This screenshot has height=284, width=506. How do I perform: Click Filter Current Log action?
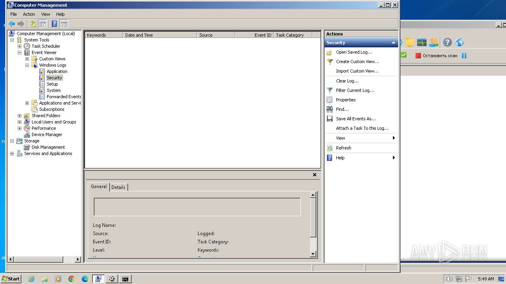coord(355,90)
